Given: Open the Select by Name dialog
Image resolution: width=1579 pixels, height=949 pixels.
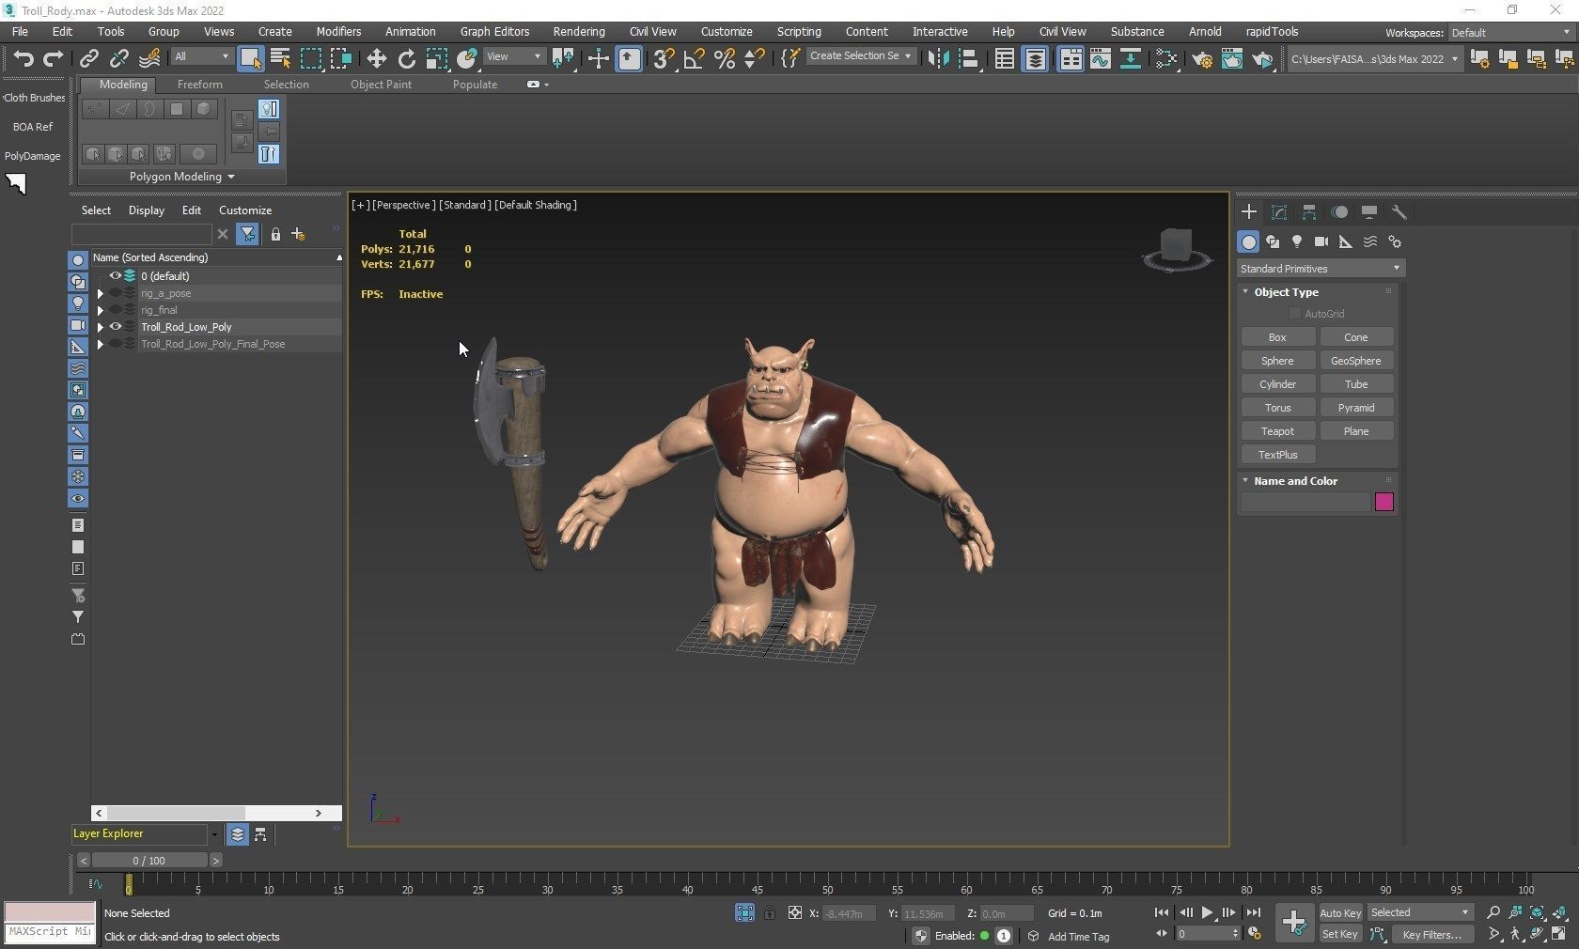Looking at the screenshot, I should pos(280,59).
